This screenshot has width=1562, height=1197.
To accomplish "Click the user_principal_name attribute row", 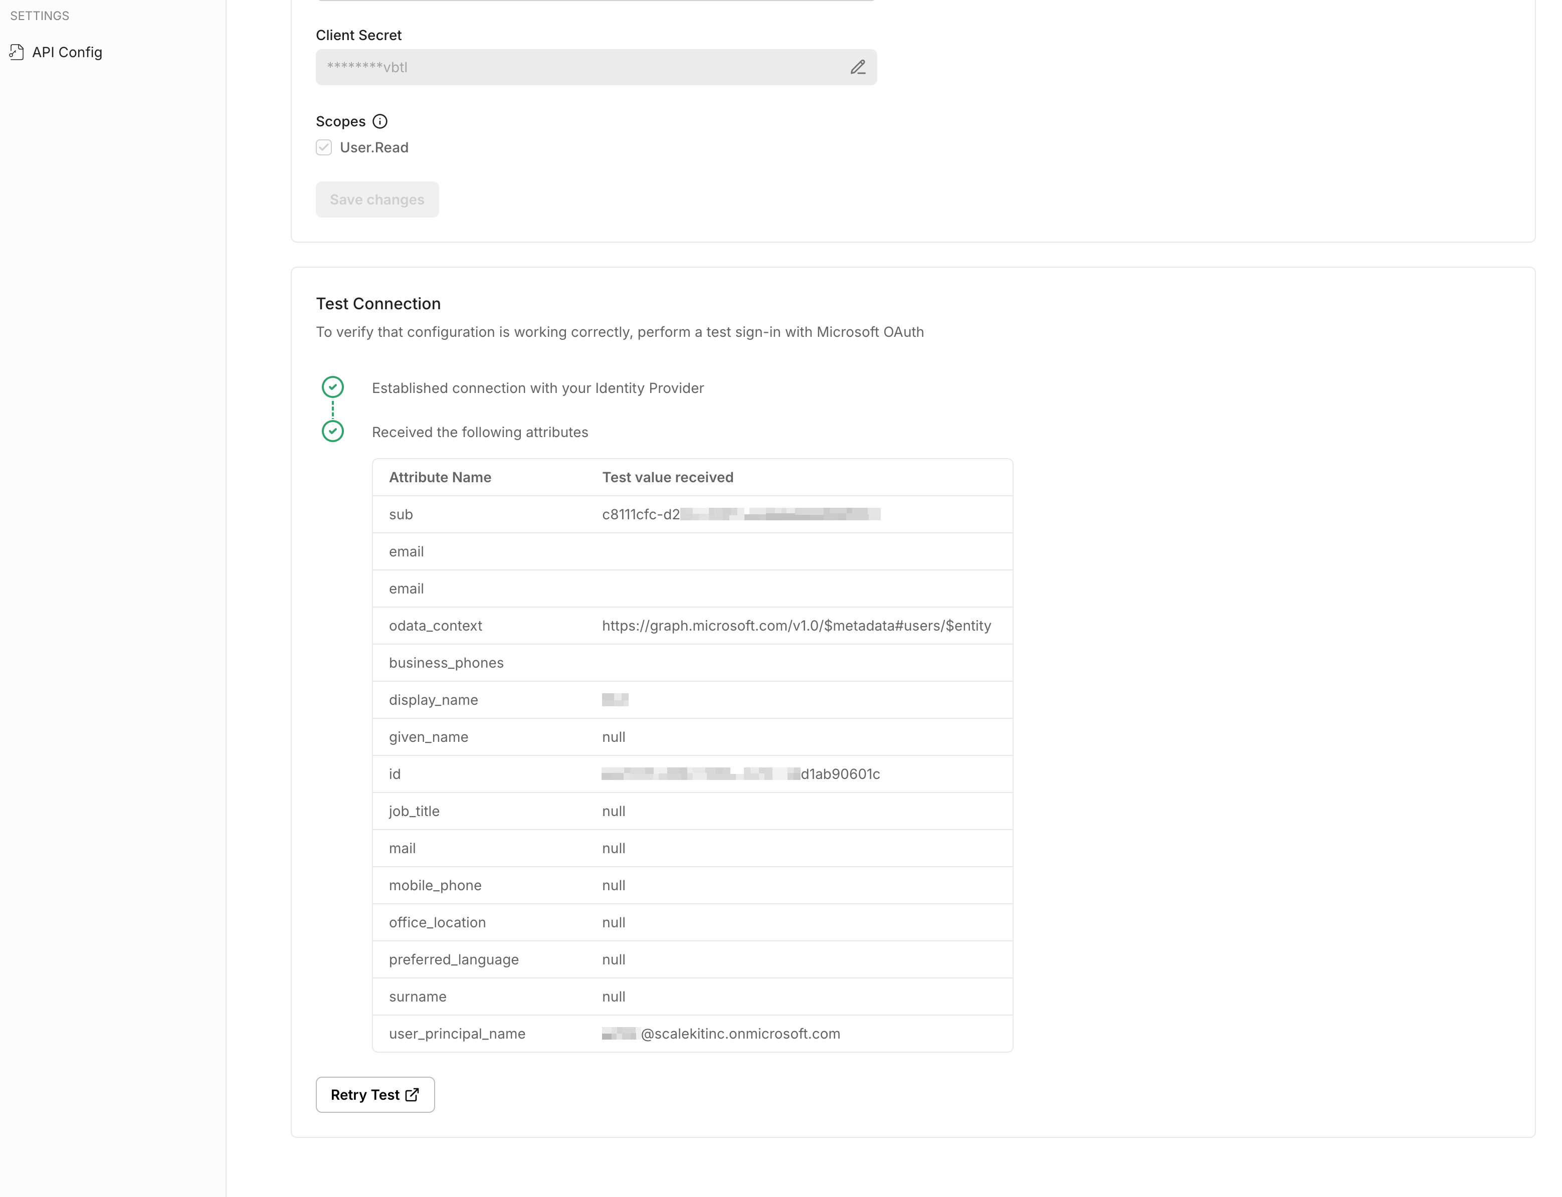I will tap(457, 1033).
